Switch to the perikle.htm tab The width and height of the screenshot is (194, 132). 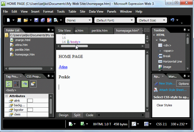click(x=100, y=31)
